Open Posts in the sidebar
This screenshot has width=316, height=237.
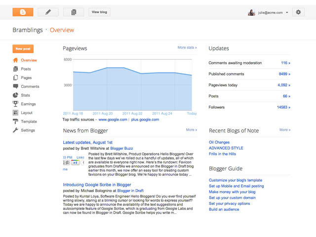pos(26,69)
